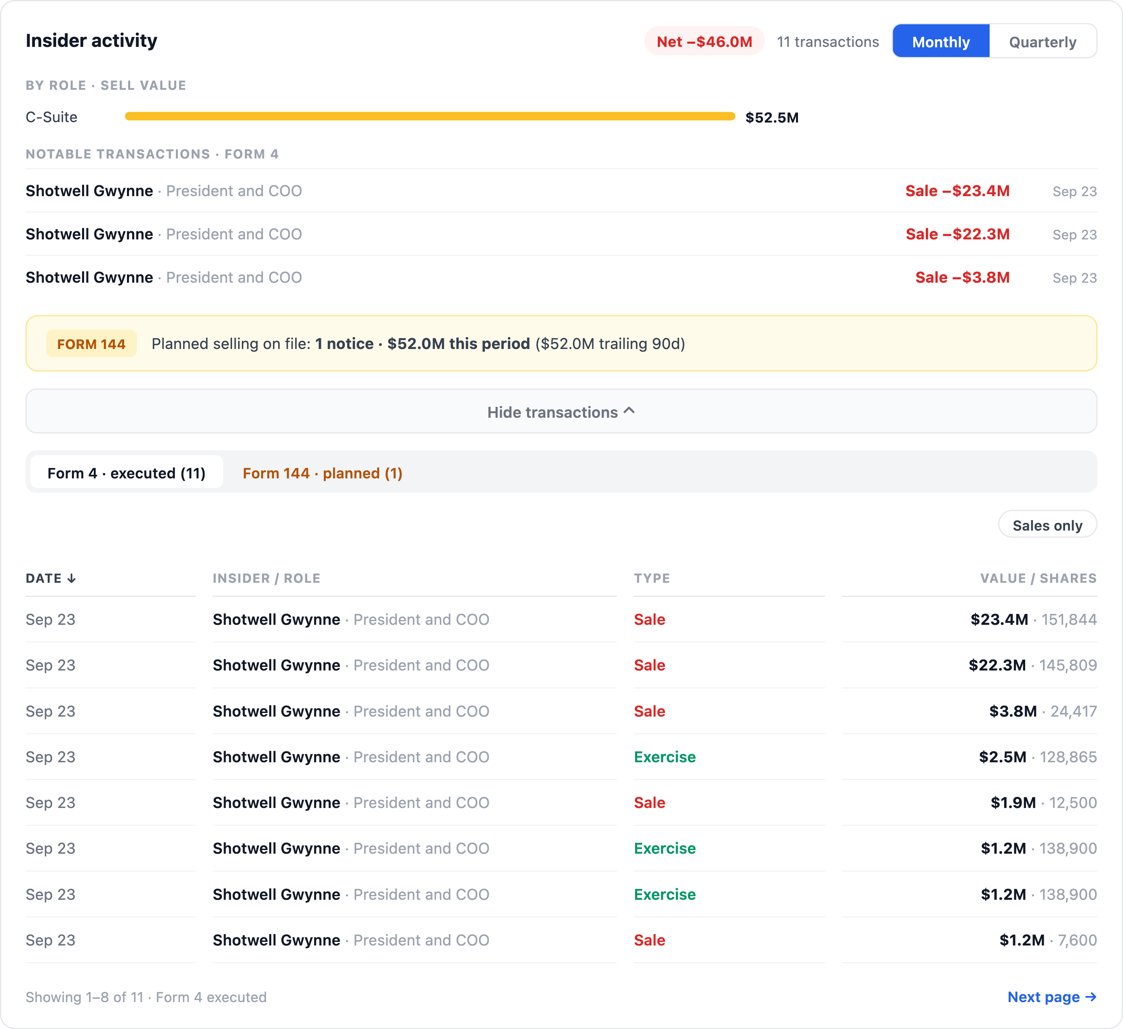The width and height of the screenshot is (1123, 1030).
Task: Select the table row with $3.8M · 24,417
Action: tap(561, 711)
